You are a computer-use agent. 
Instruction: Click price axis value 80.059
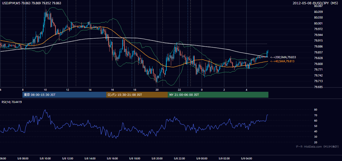coord(318,12)
